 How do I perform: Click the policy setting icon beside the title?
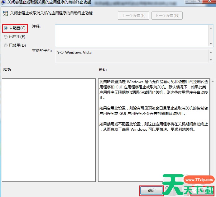pyautogui.click(x=5, y=14)
